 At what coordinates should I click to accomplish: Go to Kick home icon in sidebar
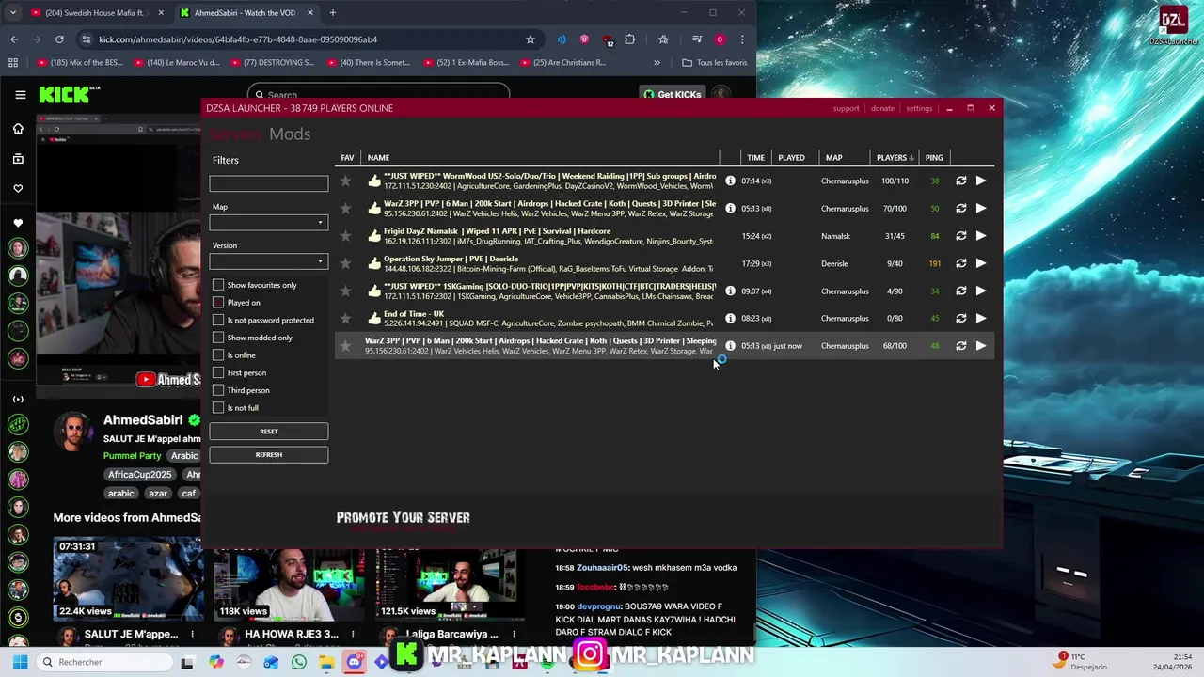click(18, 128)
